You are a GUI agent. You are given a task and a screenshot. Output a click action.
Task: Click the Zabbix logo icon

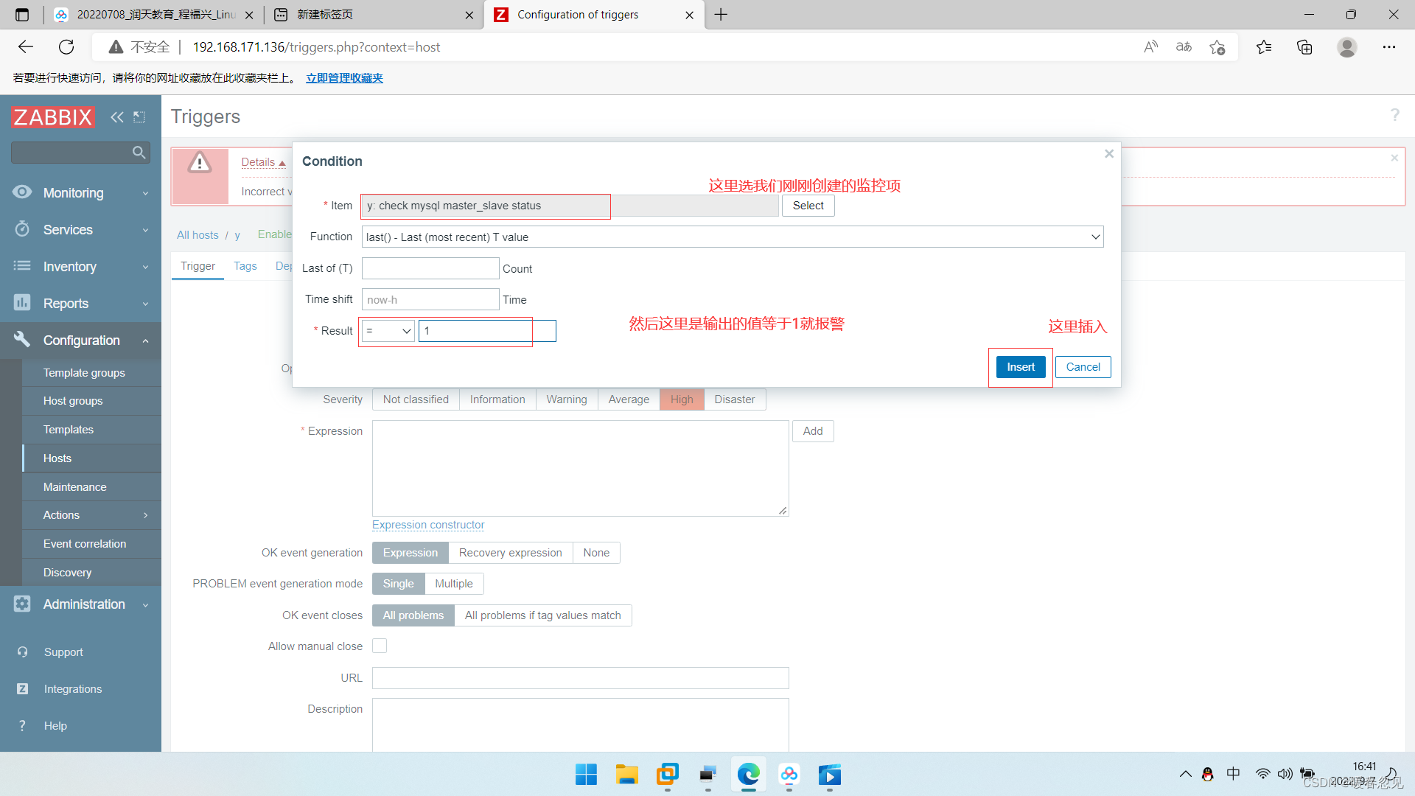click(54, 116)
